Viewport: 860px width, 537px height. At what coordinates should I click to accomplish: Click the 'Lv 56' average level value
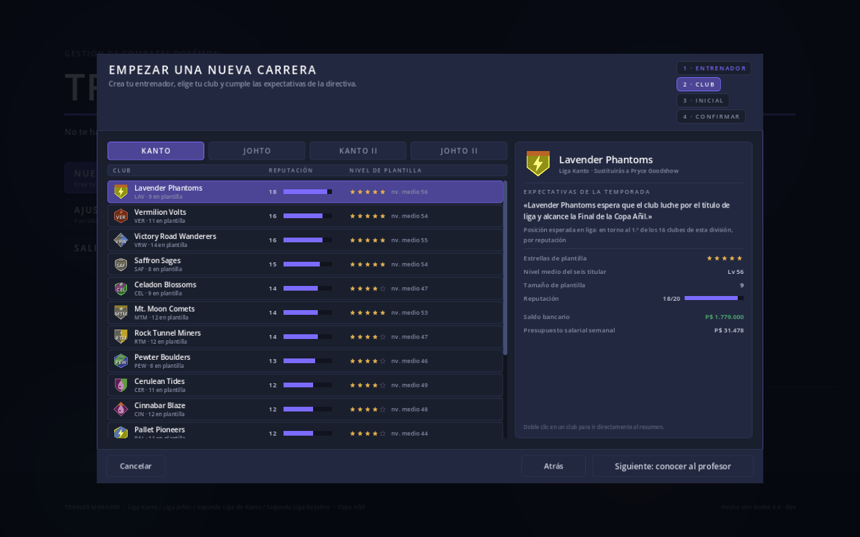tap(736, 272)
